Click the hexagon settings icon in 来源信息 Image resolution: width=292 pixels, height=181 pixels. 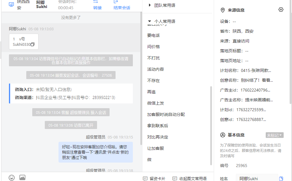281,10
